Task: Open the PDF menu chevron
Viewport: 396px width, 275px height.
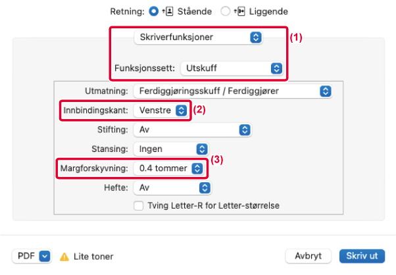Action: [x=45, y=257]
